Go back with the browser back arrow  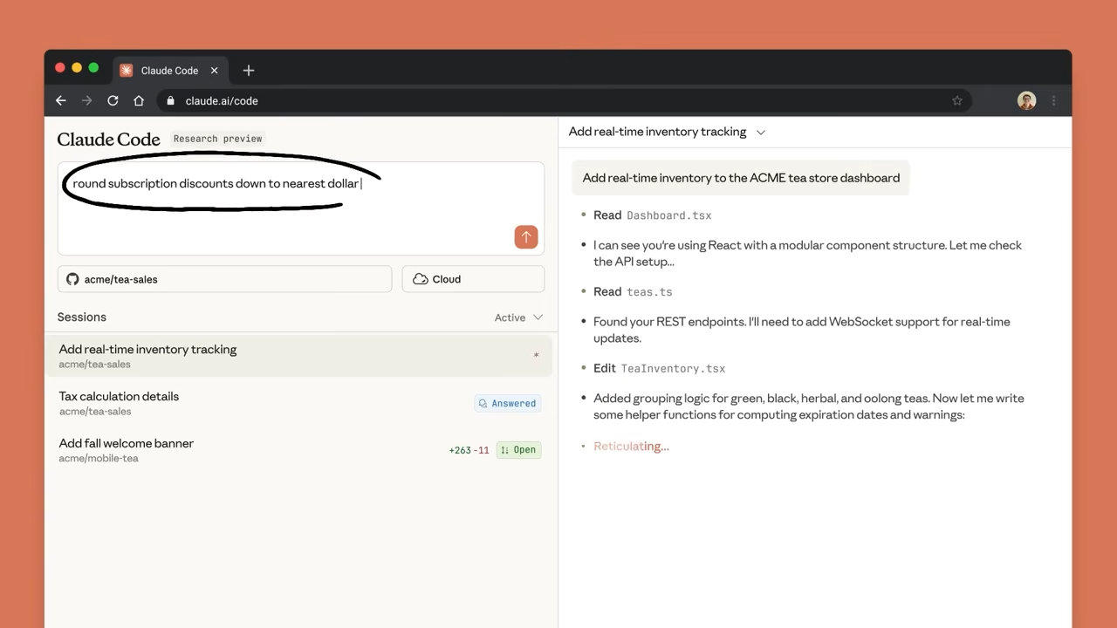61,101
